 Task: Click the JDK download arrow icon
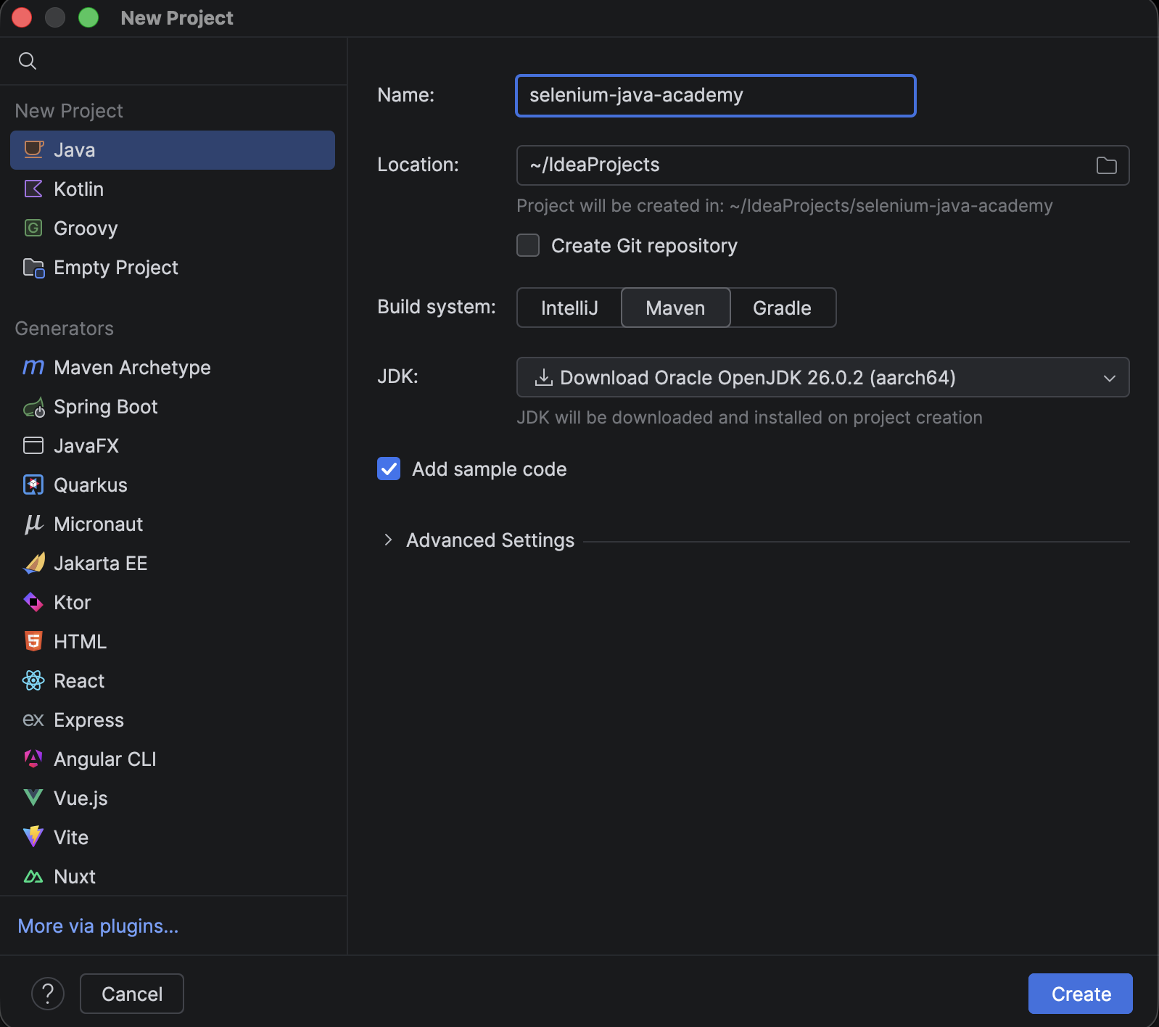(x=544, y=377)
